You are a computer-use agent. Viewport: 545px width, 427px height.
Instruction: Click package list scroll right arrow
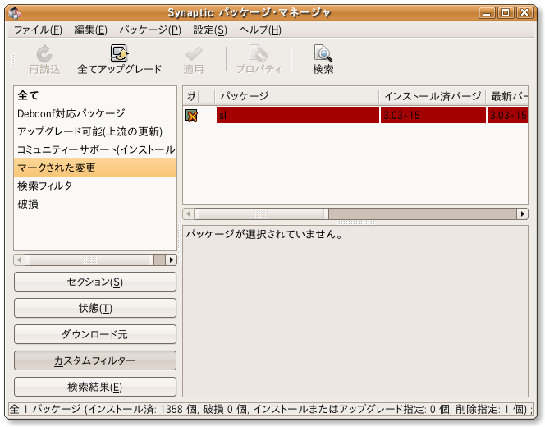click(x=522, y=213)
